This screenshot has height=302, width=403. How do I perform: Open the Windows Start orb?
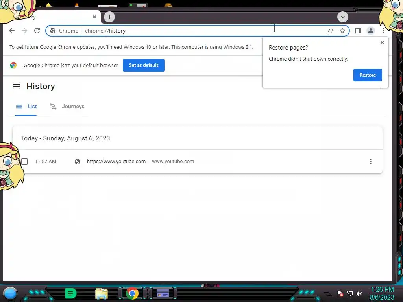click(x=10, y=293)
